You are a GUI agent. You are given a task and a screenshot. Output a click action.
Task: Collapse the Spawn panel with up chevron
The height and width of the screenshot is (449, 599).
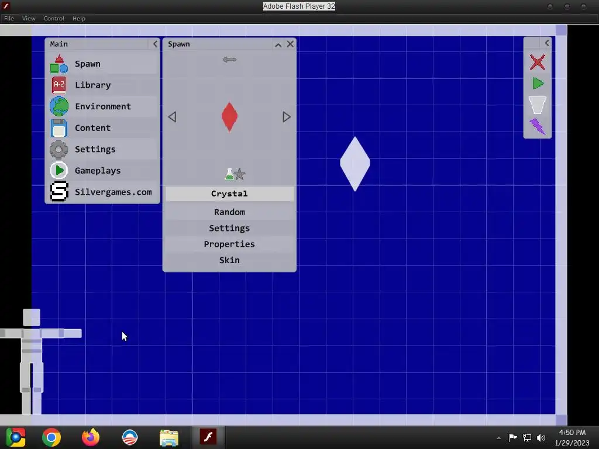point(278,44)
